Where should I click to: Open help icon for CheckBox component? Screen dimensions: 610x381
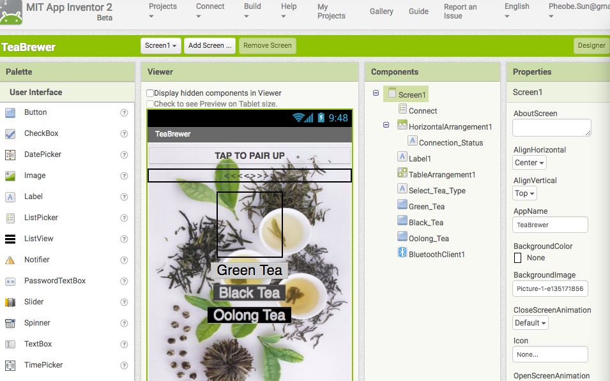coord(124,134)
